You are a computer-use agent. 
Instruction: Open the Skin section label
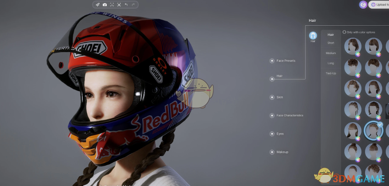click(x=280, y=97)
